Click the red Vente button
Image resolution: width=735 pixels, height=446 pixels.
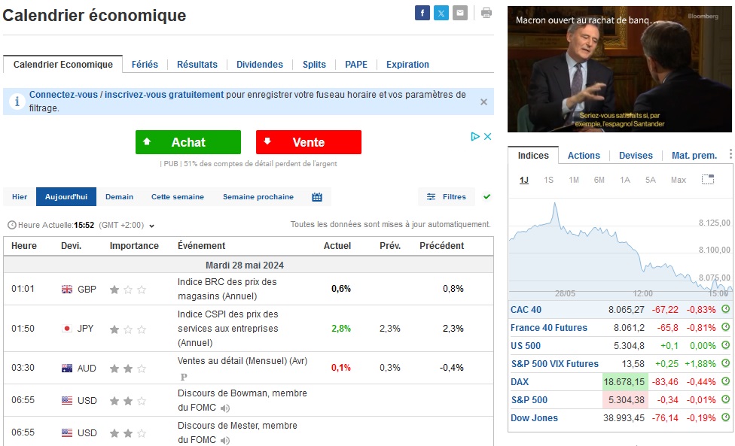(309, 142)
